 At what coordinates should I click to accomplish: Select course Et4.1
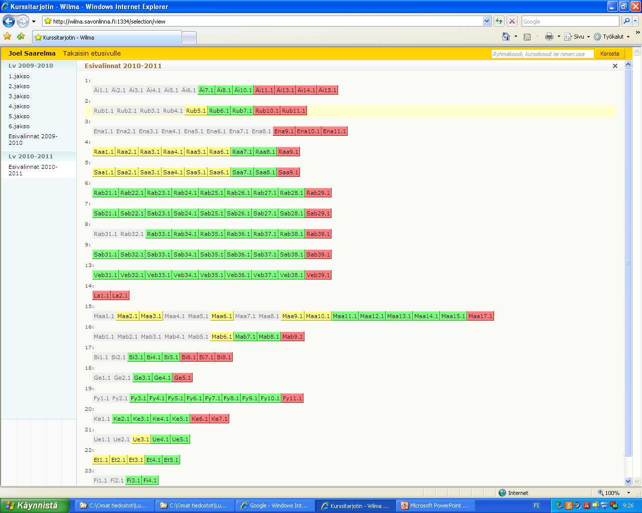[153, 460]
